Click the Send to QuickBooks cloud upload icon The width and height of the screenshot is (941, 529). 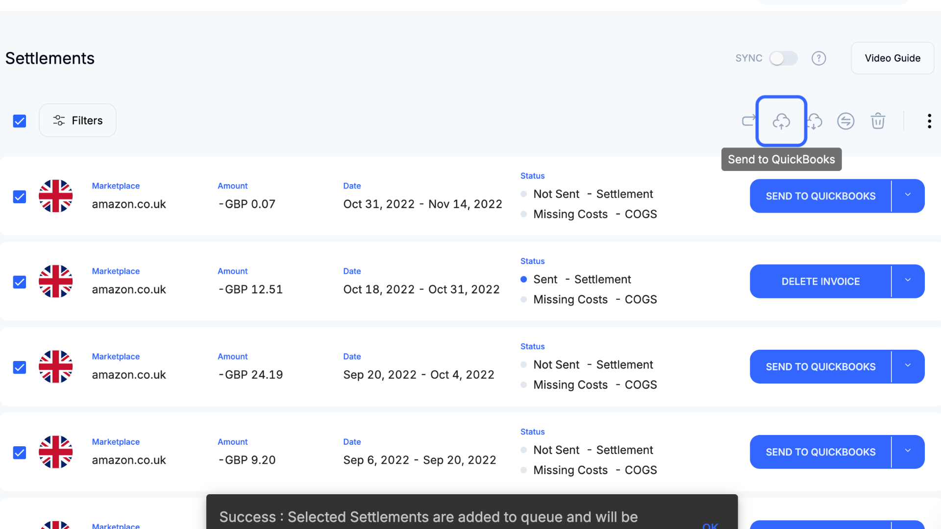pyautogui.click(x=781, y=121)
